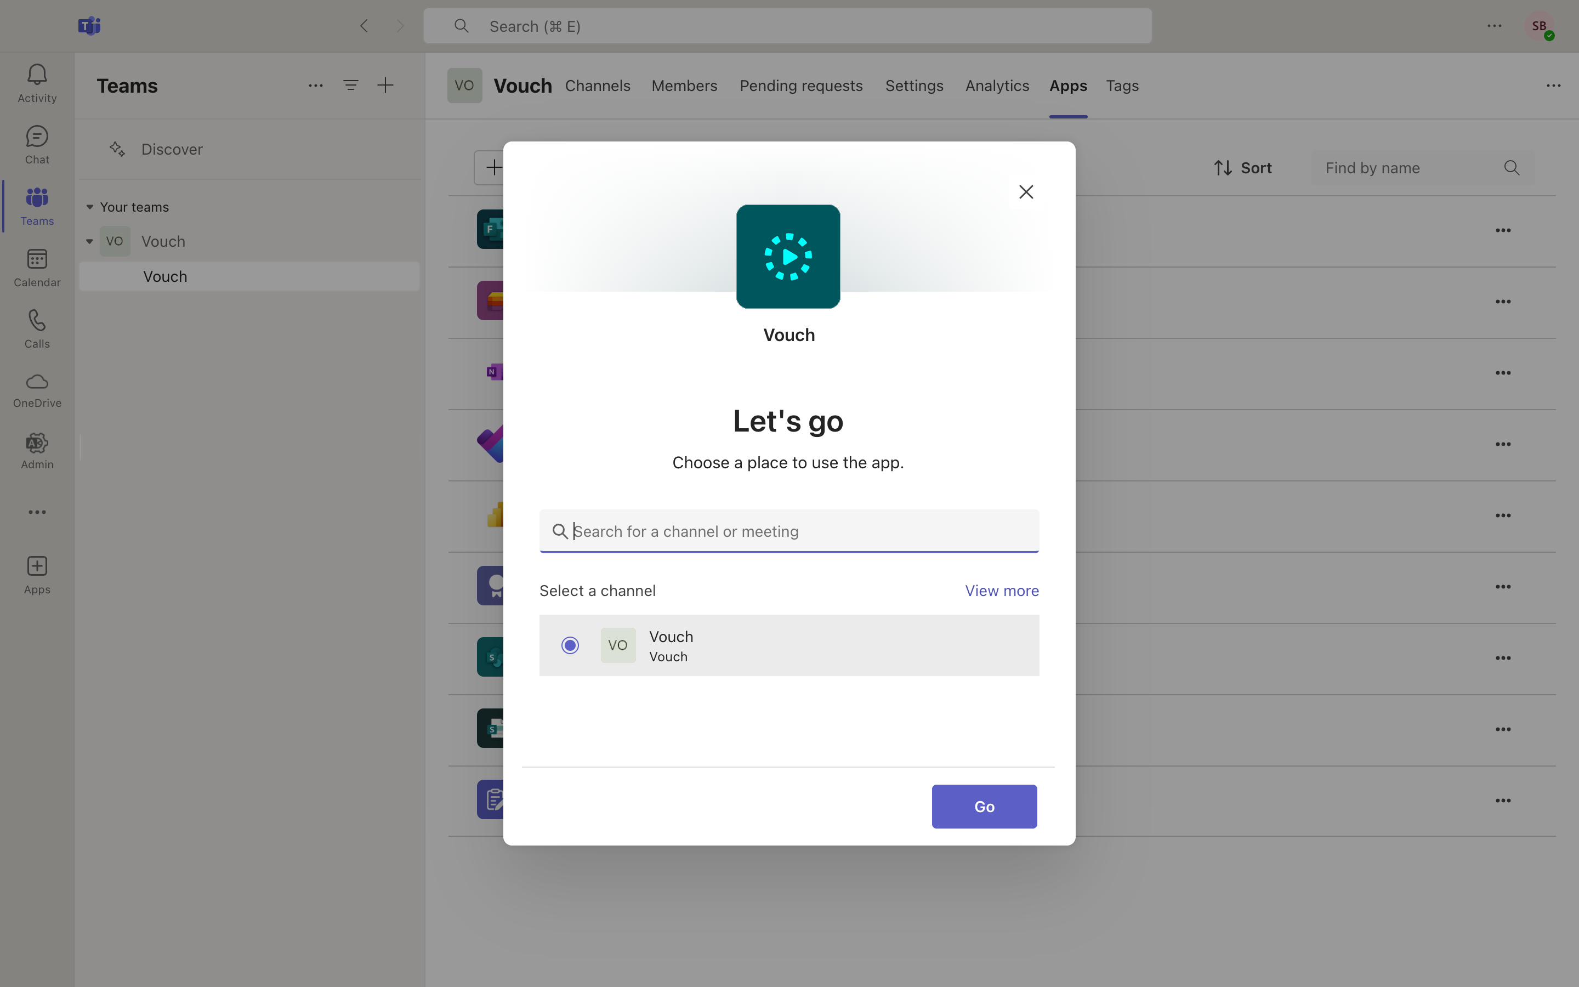Collapse the Vouch team tree arrow
The image size is (1579, 987).
90,241
